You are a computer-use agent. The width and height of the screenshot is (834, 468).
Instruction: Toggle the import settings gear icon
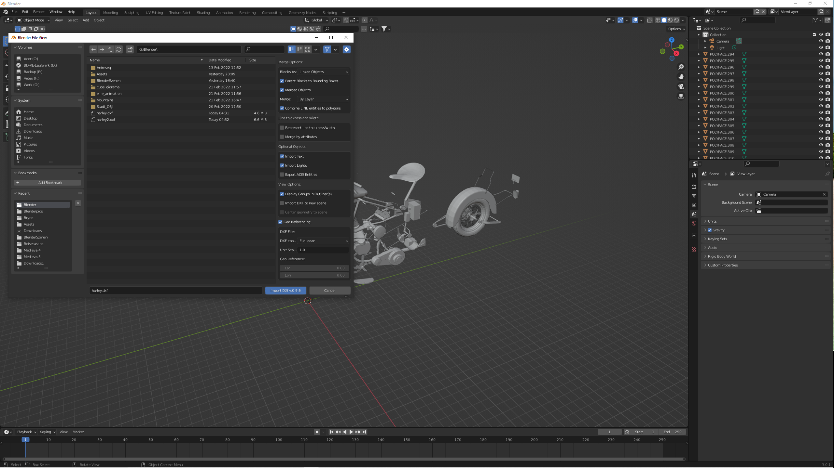[346, 49]
